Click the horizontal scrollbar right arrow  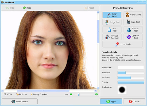click(x=95, y=91)
